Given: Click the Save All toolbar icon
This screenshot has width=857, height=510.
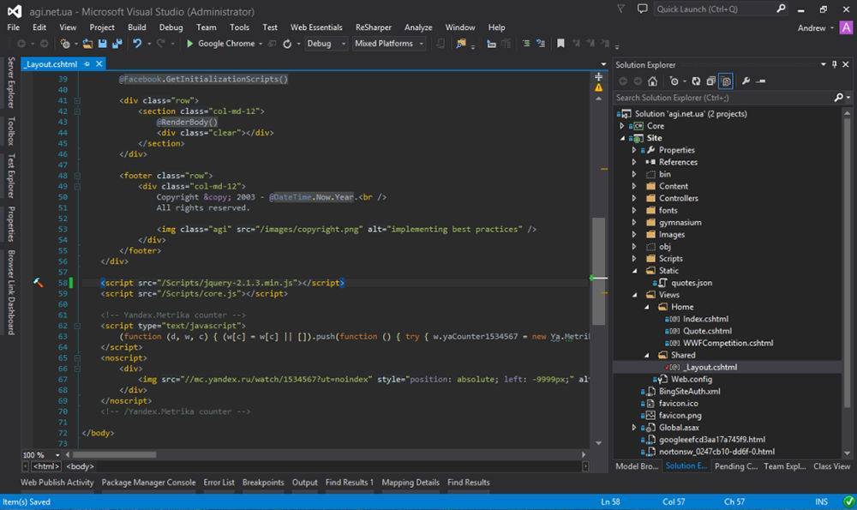Looking at the screenshot, I should click(x=116, y=44).
